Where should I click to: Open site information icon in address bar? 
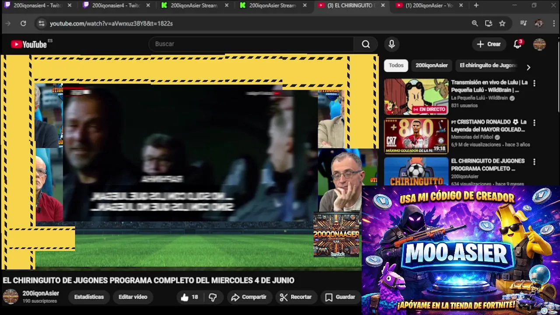[x=41, y=24]
